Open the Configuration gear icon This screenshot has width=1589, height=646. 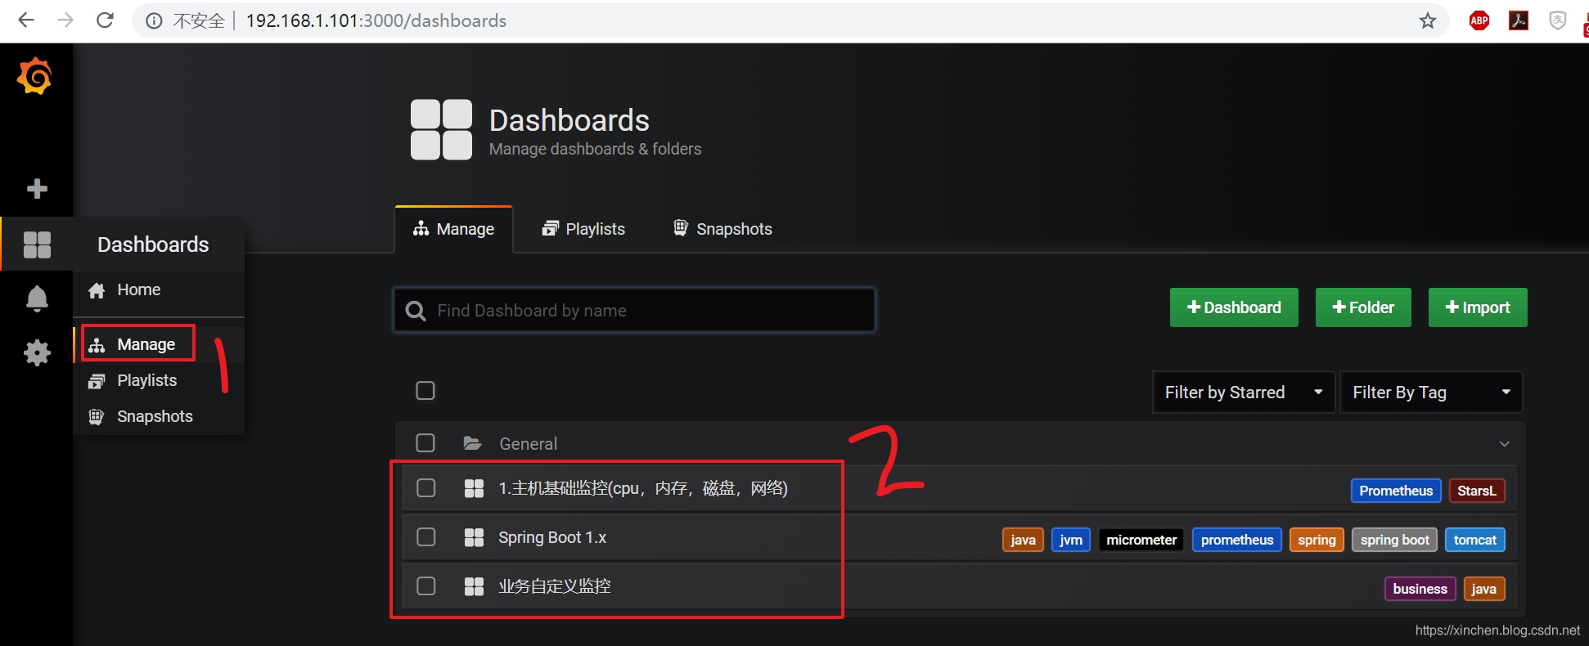(37, 353)
